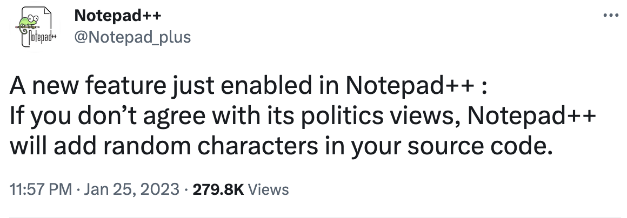Click "Notepad++" ending the second tweet line

click(x=531, y=116)
